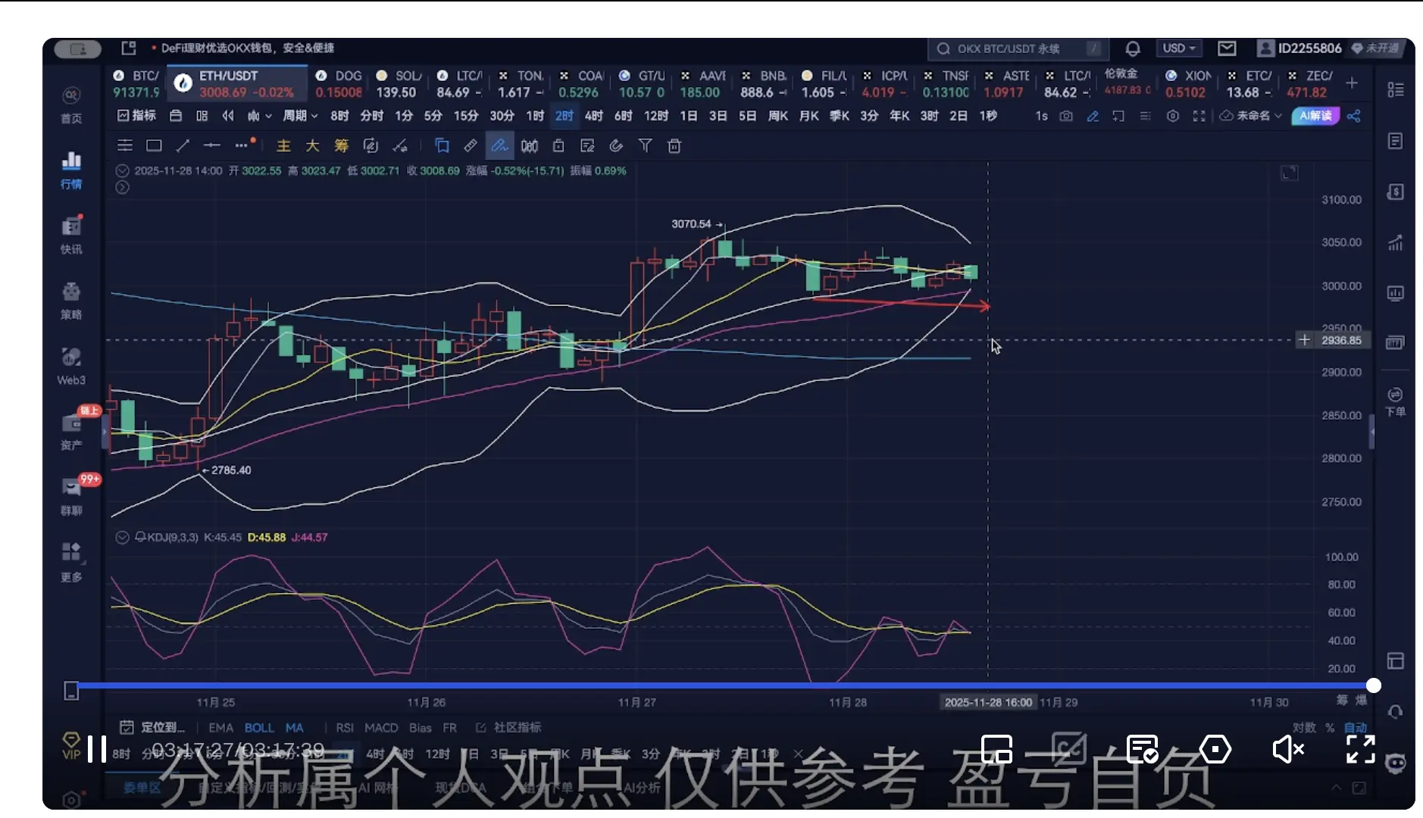Open the 策略 strategy robot icon

[x=71, y=301]
